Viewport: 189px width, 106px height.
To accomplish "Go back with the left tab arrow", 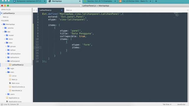I will coord(34,10).
